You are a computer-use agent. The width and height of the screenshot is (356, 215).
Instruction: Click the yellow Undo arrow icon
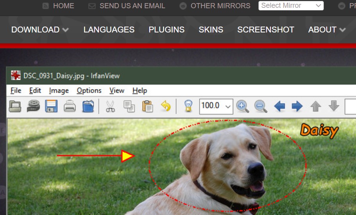(x=166, y=106)
